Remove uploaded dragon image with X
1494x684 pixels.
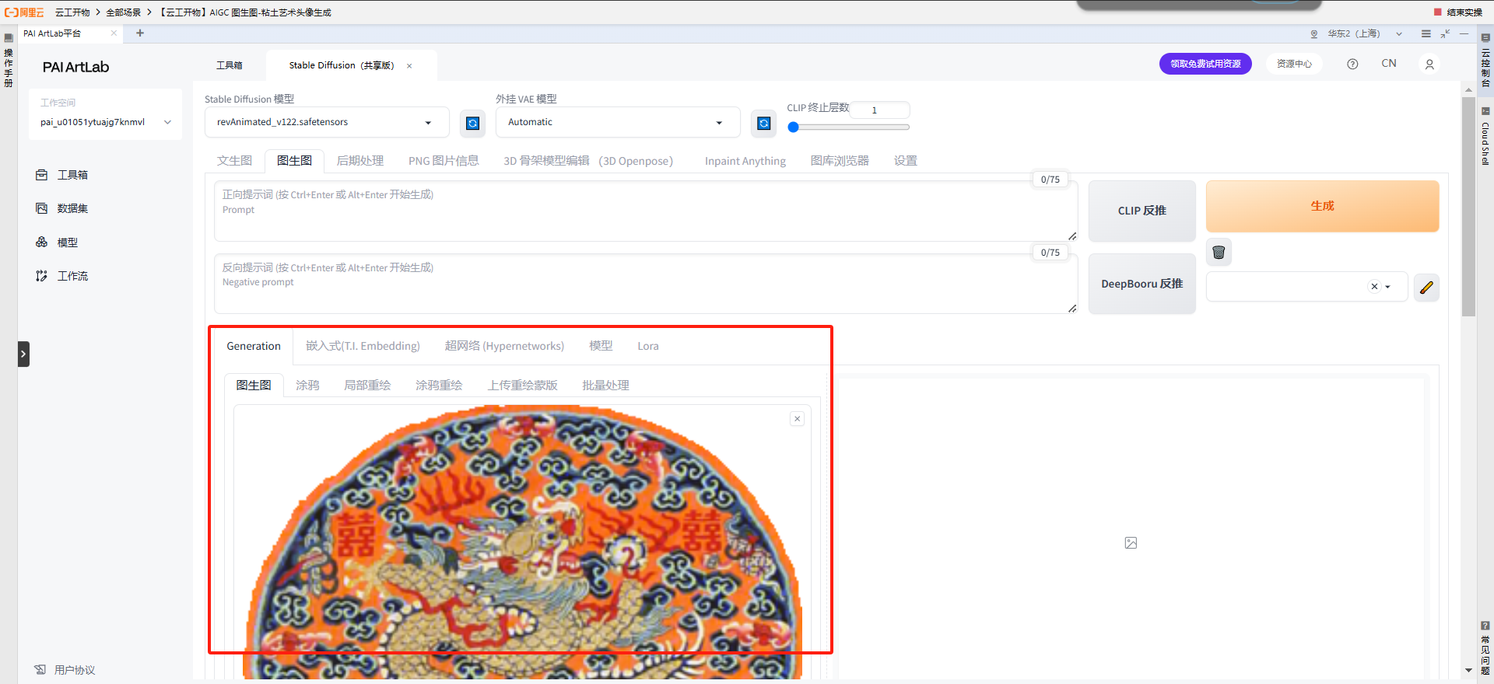pos(797,419)
